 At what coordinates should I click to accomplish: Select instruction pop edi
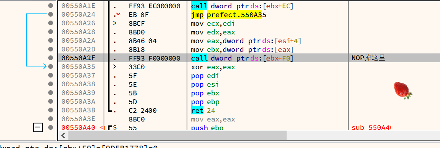[x=205, y=76]
